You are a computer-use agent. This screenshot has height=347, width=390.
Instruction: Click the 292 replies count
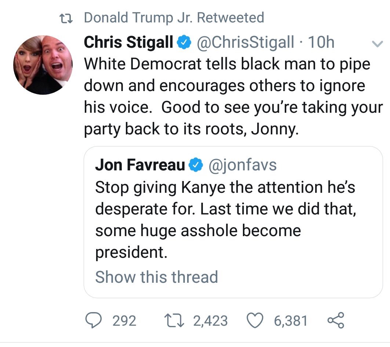tap(124, 321)
